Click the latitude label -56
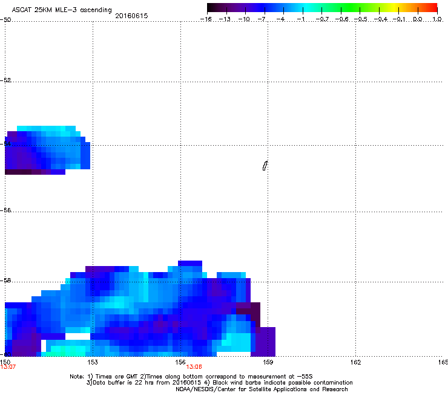The image size is (448, 393). pyautogui.click(x=5, y=210)
